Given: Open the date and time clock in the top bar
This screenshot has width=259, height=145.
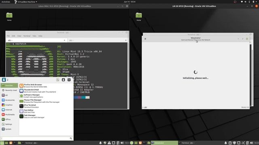Looking at the screenshot, I should [x=129, y=2].
